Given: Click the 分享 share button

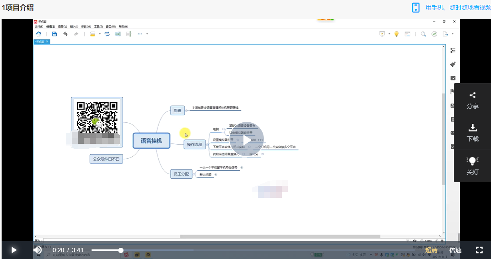Looking at the screenshot, I should [x=472, y=100].
